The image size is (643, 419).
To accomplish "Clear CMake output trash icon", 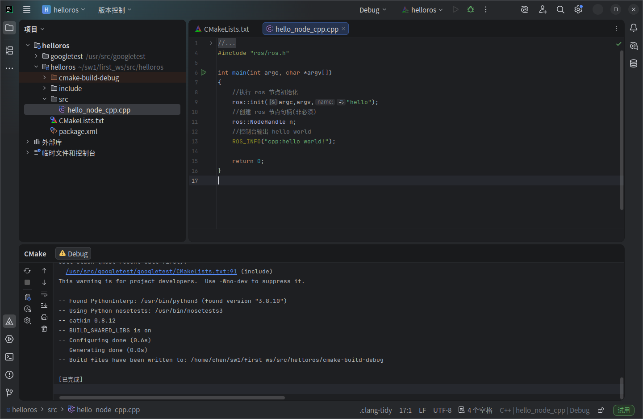I will click(x=44, y=329).
